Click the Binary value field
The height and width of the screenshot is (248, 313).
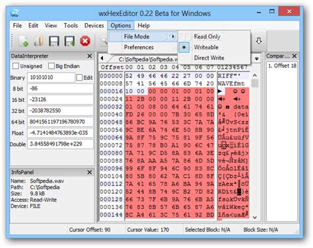(51, 77)
